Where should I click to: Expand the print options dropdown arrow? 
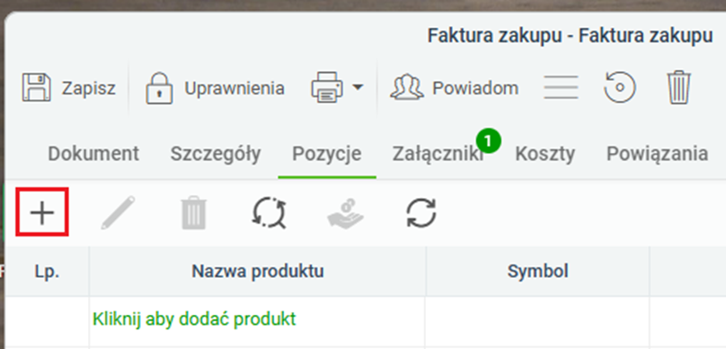pyautogui.click(x=357, y=87)
